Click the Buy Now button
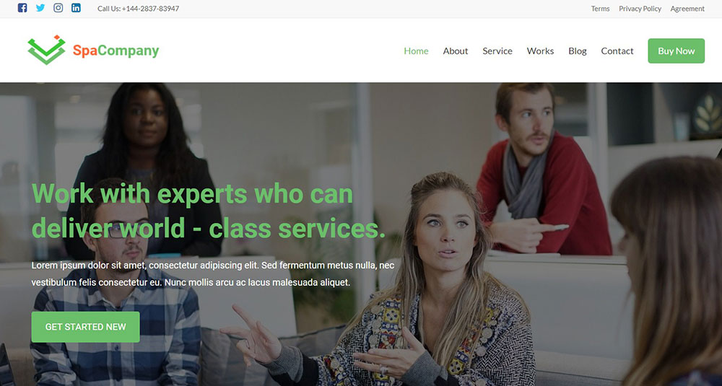722x386 pixels. point(676,51)
